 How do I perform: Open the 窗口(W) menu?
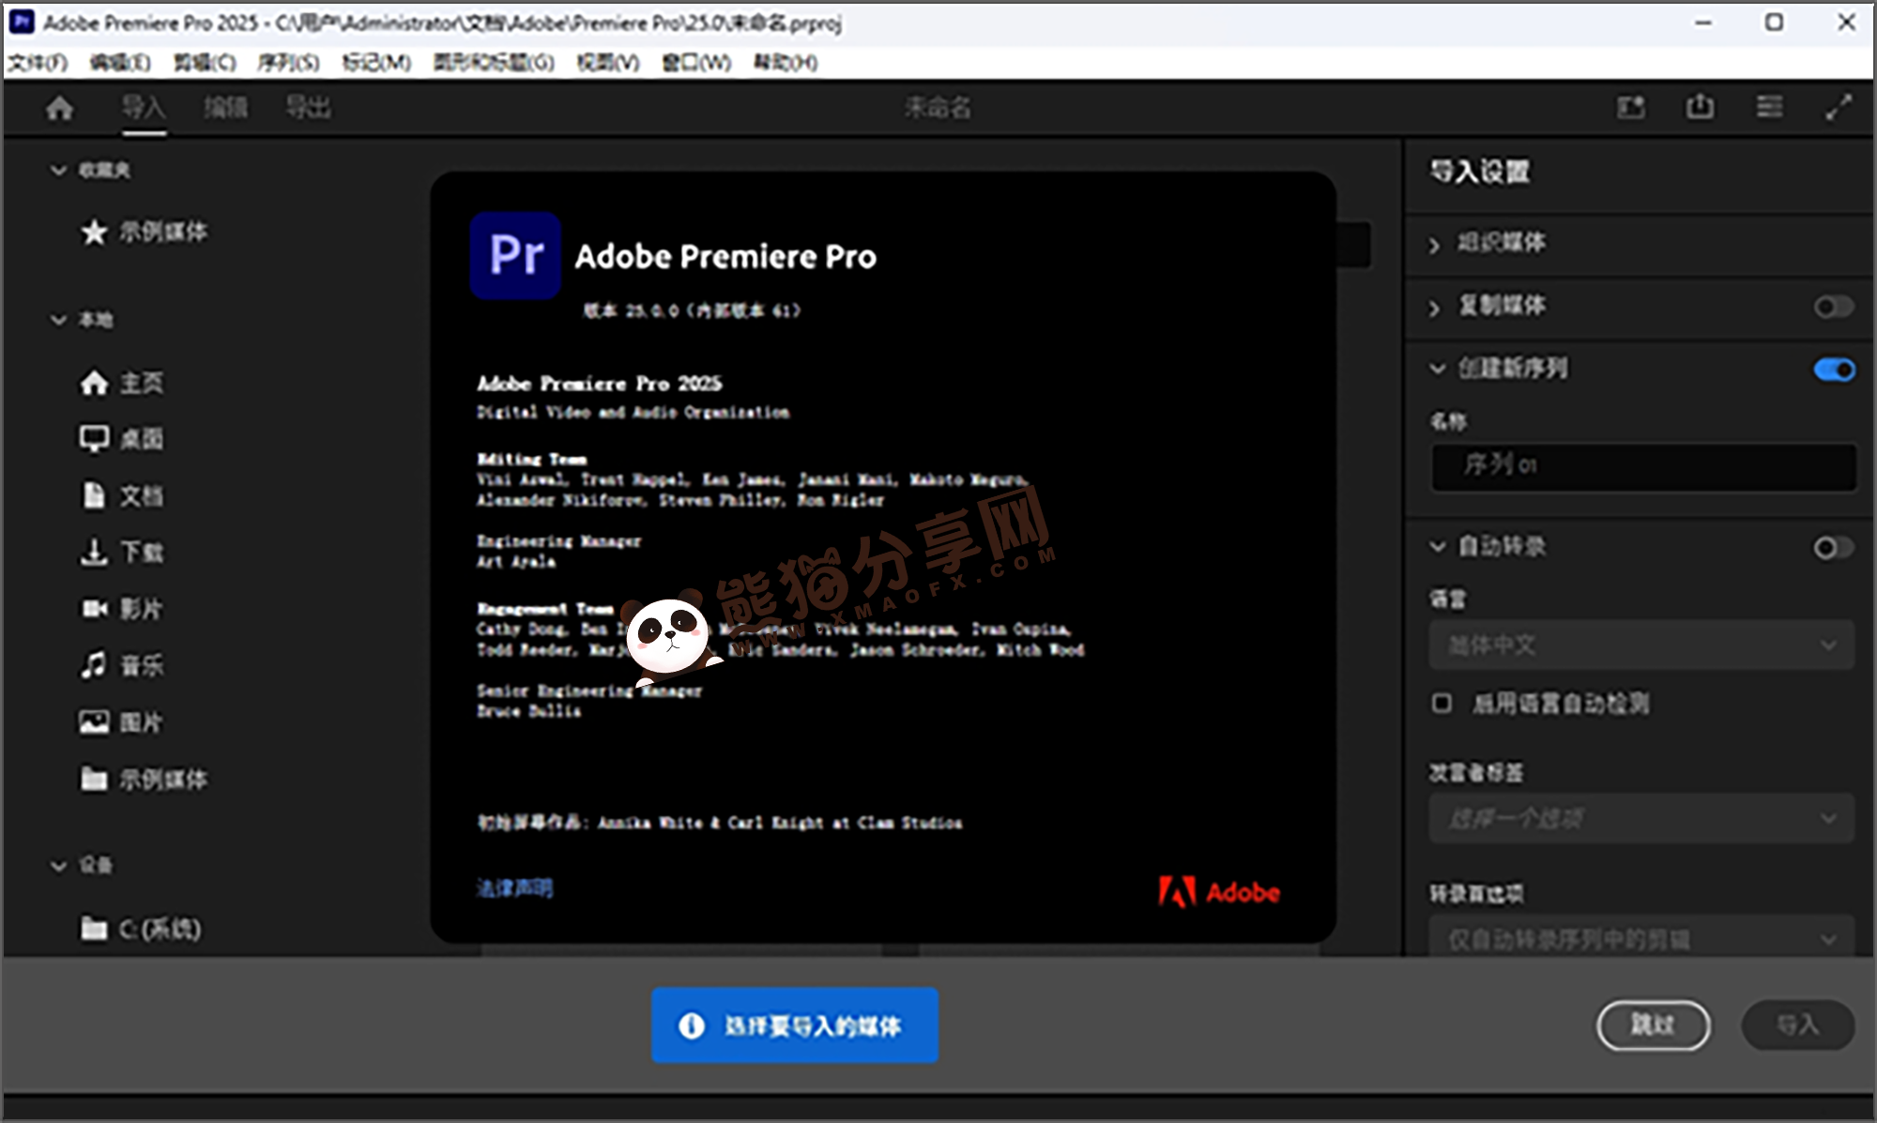tap(696, 63)
